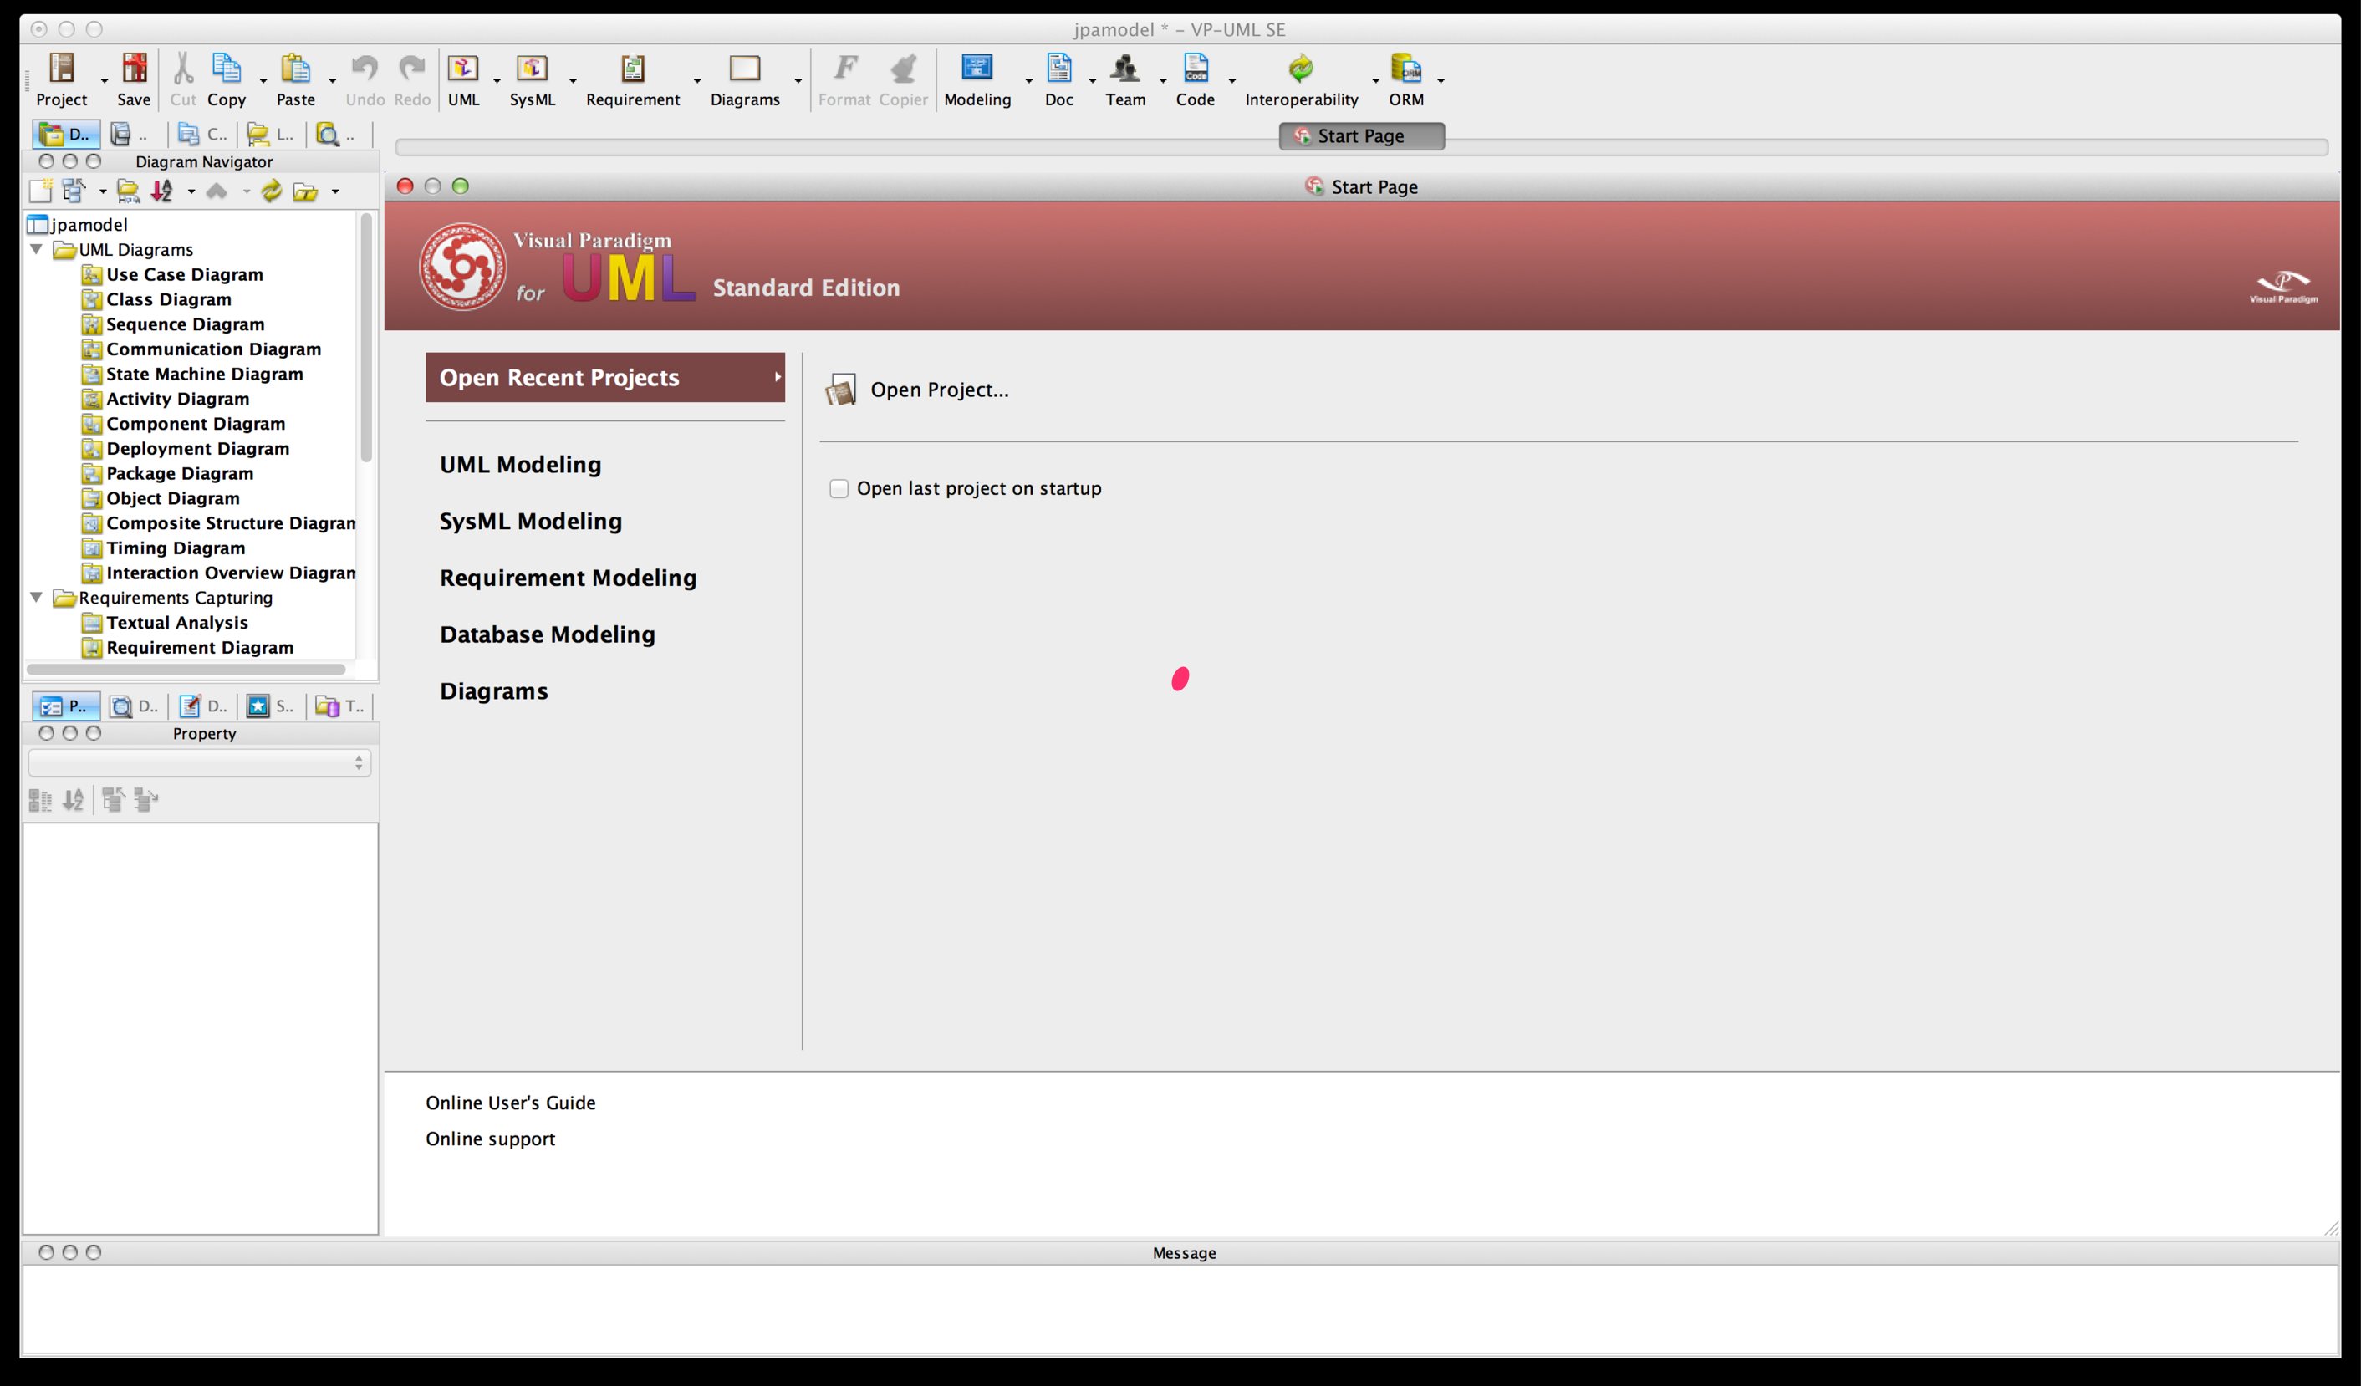This screenshot has width=2361, height=1386.
Task: Click the Team toolbar icon
Action: (x=1125, y=68)
